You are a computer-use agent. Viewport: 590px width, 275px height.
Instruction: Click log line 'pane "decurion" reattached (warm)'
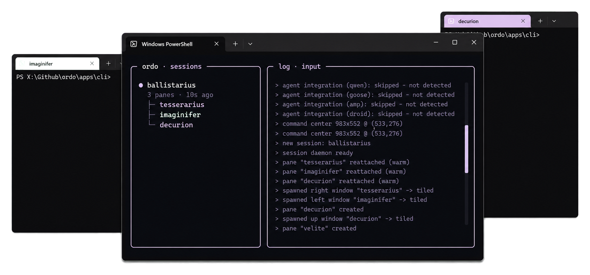point(337,181)
